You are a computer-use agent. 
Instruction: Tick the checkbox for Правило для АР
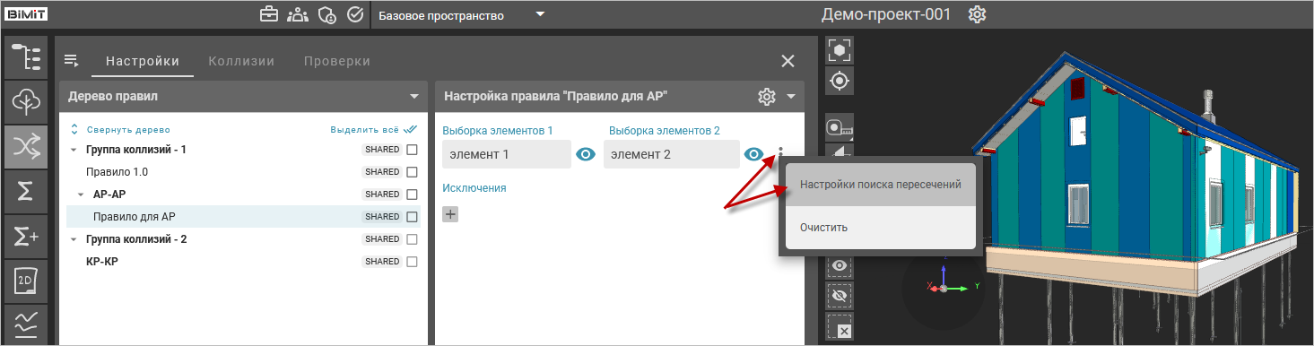tap(413, 217)
